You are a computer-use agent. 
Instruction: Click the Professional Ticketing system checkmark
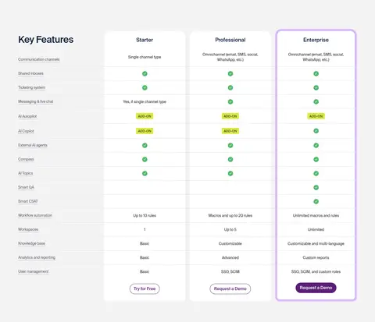[x=230, y=87]
